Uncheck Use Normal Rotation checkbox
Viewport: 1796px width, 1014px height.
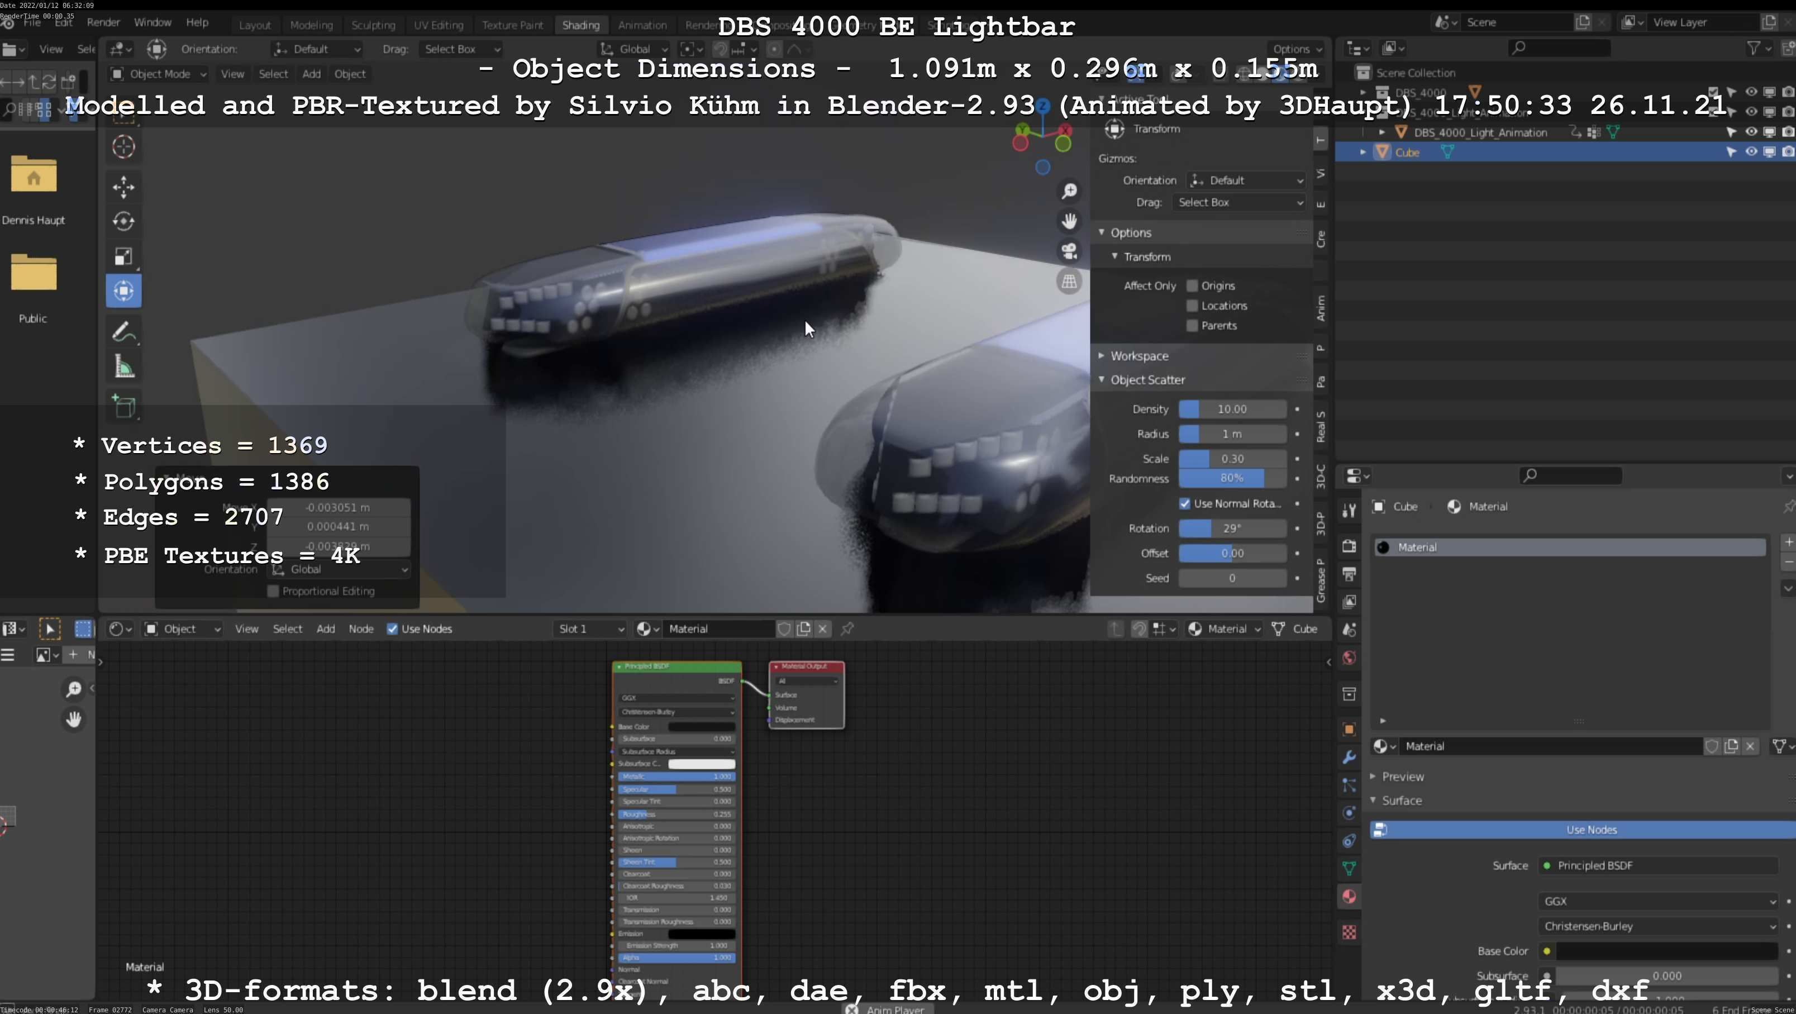click(x=1184, y=503)
